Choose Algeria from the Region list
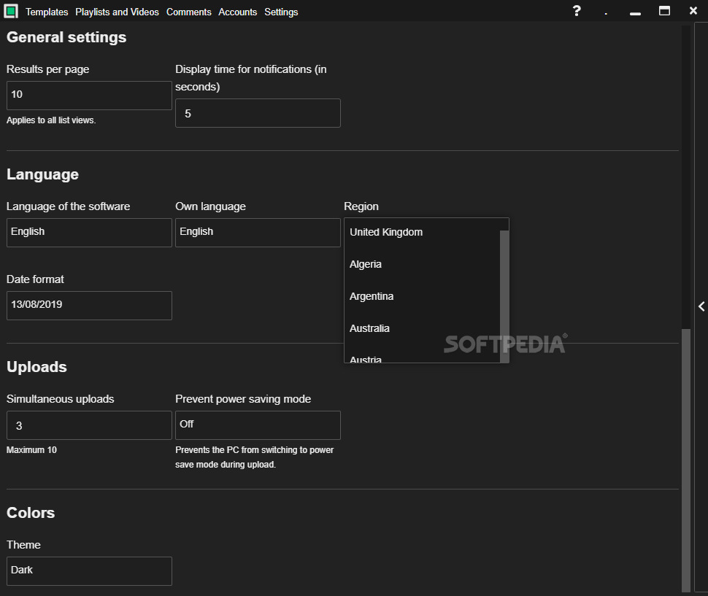Screen dimensions: 708x596 (422, 264)
